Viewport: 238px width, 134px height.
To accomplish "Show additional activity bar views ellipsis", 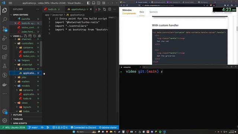I will click(4, 94).
